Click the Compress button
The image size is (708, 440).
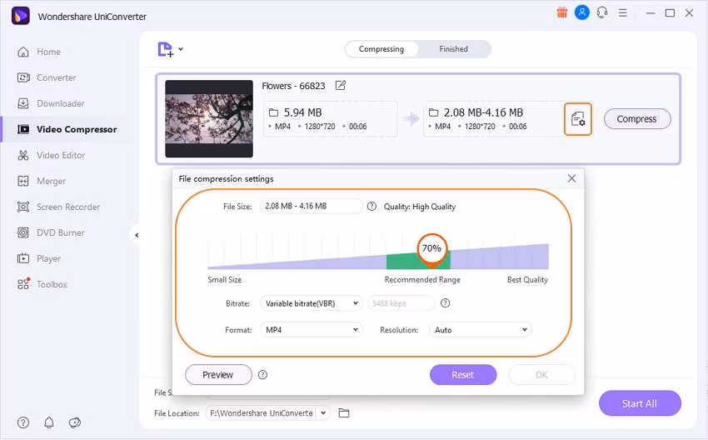click(x=637, y=119)
